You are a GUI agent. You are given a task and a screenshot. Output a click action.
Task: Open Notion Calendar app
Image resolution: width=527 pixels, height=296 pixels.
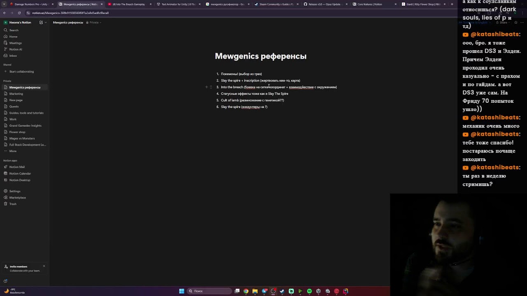[25, 173]
